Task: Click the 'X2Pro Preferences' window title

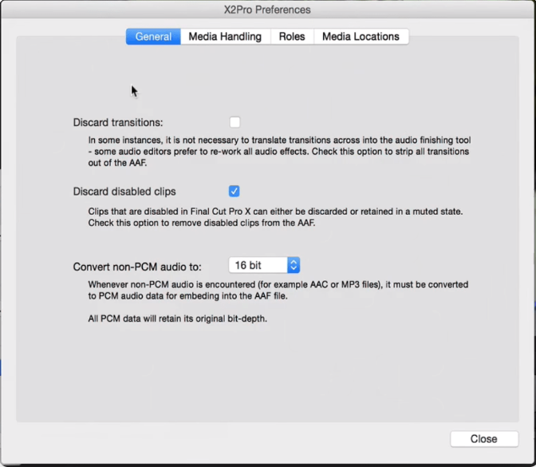Action: click(267, 10)
